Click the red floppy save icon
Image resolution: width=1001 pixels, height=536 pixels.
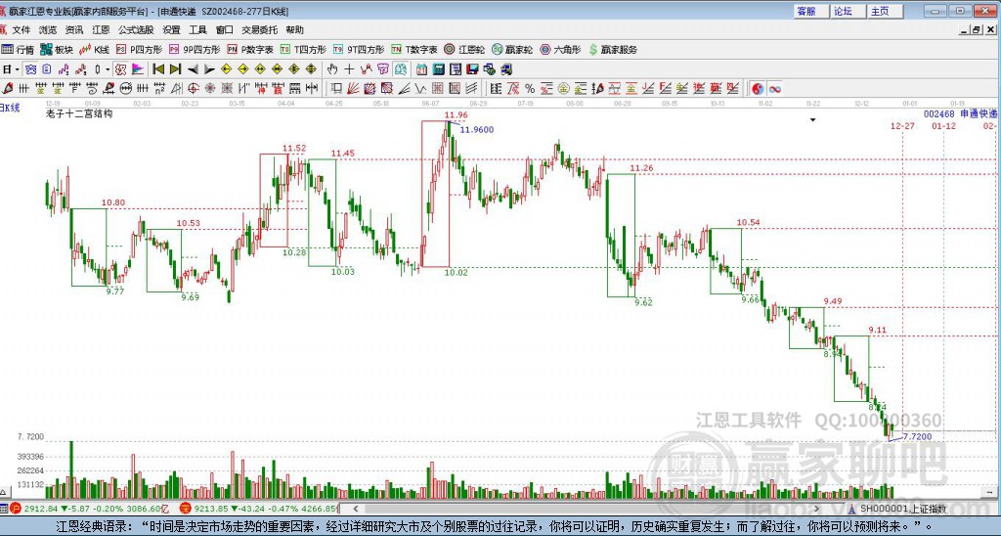point(472,69)
